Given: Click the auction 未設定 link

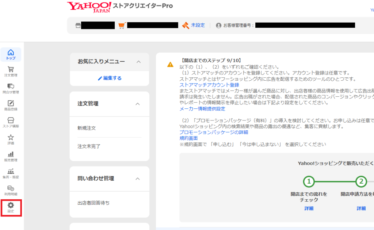Looking at the screenshot, I should 198,25.
